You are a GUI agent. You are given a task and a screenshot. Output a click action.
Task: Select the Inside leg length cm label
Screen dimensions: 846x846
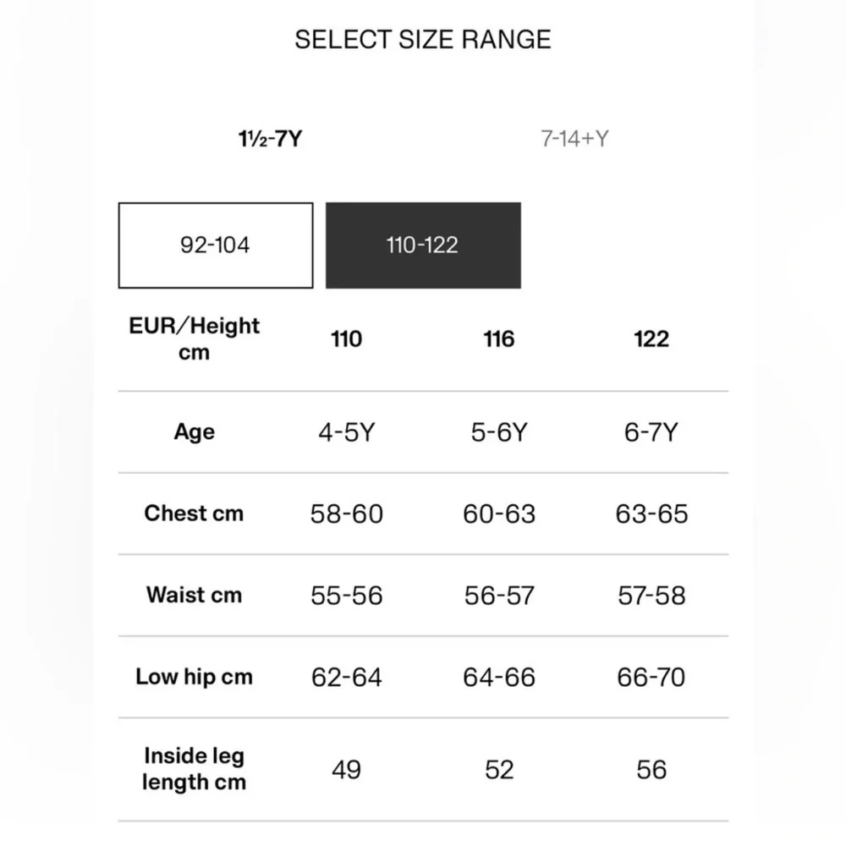click(195, 769)
